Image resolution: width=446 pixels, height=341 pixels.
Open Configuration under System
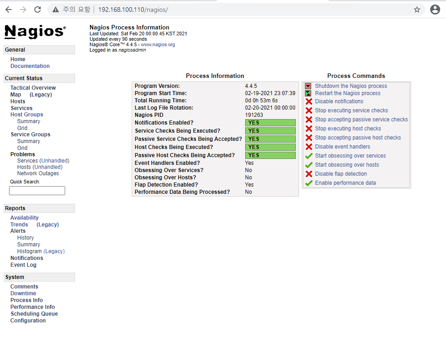[28, 321]
